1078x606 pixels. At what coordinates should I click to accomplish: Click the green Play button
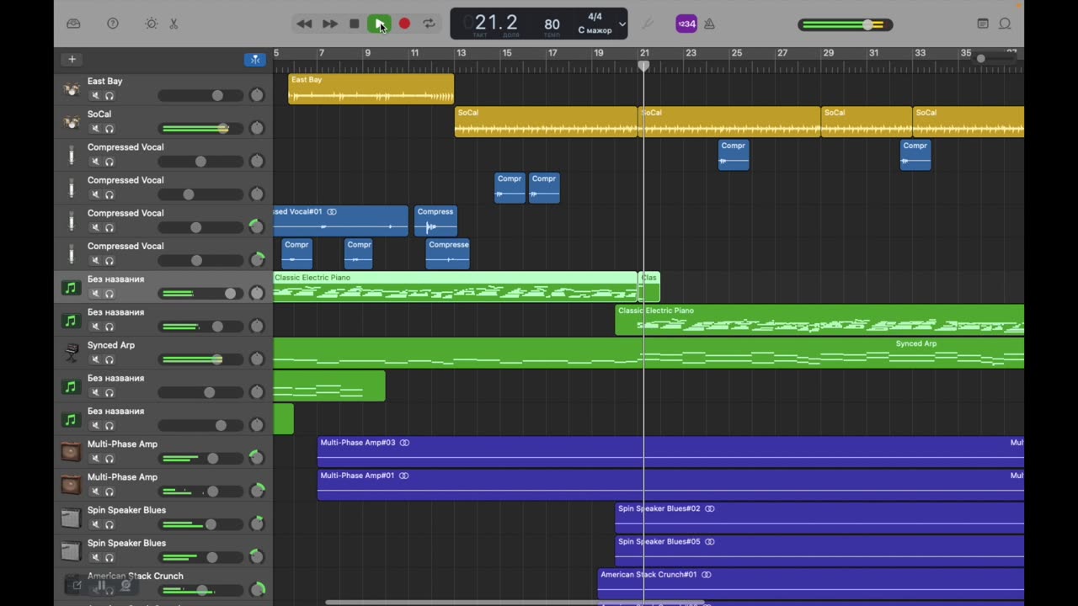(x=379, y=24)
